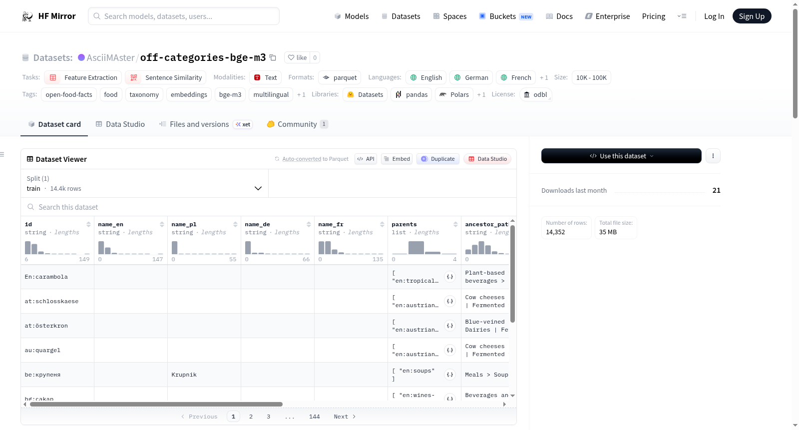Show one more language tag
This screenshot has height=430, width=799.
(x=544, y=77)
